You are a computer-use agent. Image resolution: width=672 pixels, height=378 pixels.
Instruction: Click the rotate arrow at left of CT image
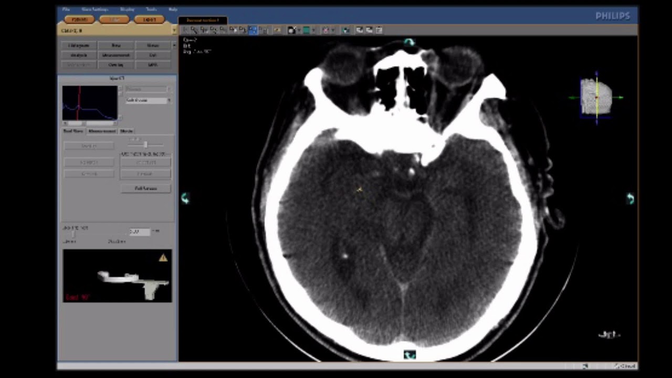pyautogui.click(x=185, y=198)
